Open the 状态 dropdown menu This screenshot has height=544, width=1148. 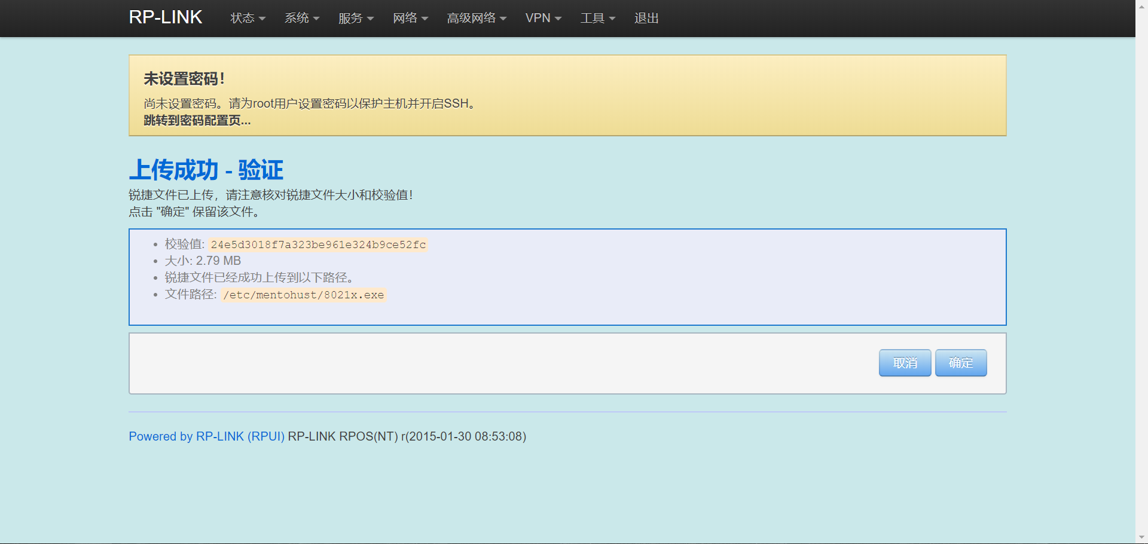click(248, 18)
